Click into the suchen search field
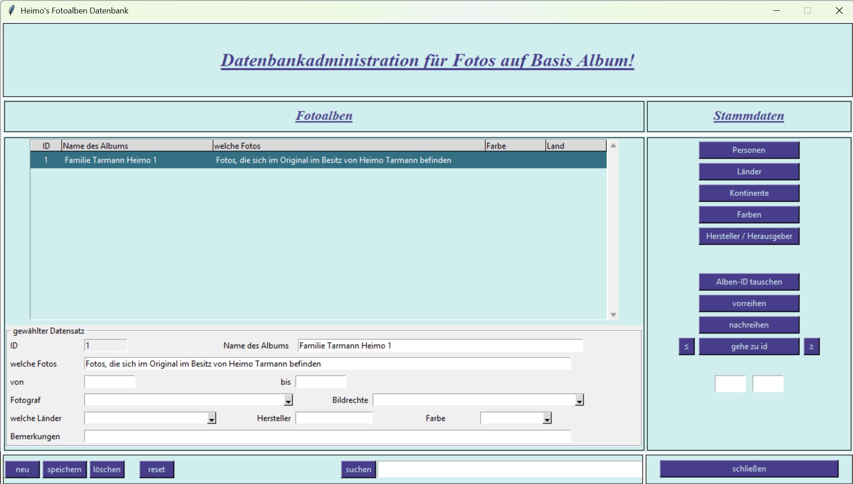The width and height of the screenshot is (853, 484). 509,469
